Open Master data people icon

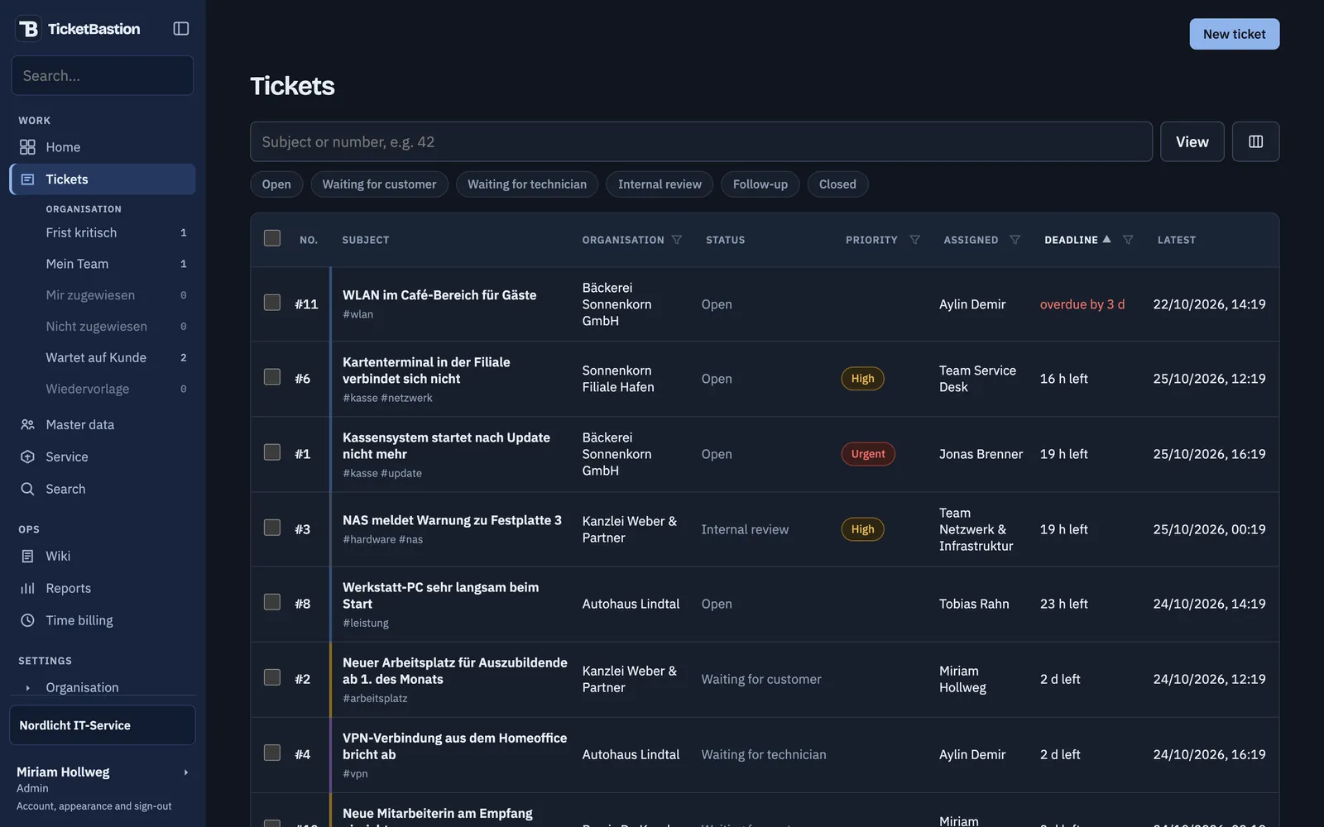pyautogui.click(x=27, y=424)
